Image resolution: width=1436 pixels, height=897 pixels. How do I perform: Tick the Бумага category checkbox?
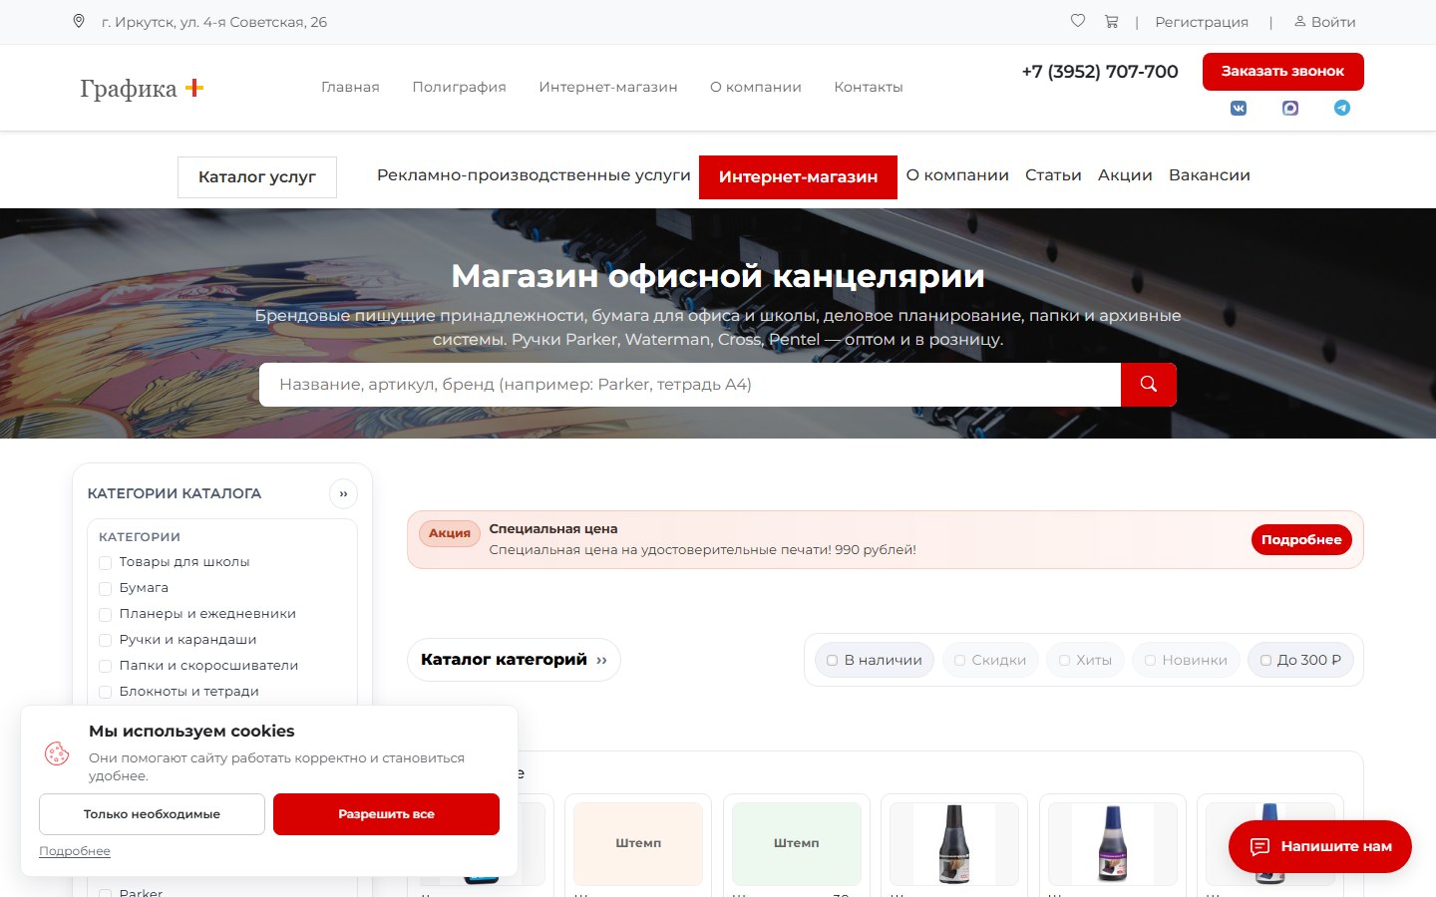tap(105, 588)
